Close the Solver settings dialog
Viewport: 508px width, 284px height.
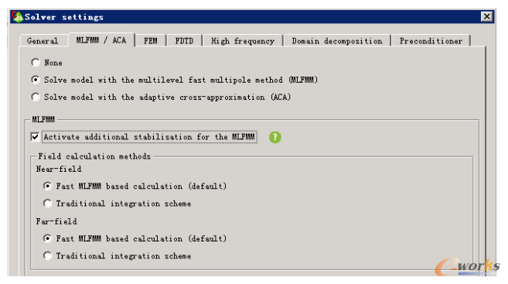pos(486,16)
